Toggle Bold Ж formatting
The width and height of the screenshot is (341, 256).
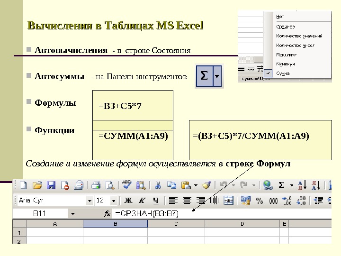(128, 201)
